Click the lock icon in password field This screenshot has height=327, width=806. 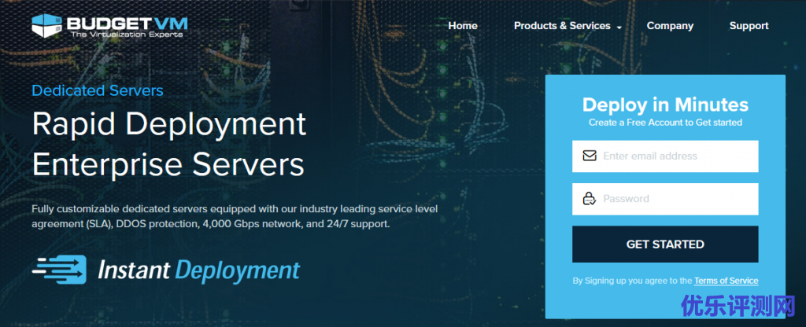[589, 199]
